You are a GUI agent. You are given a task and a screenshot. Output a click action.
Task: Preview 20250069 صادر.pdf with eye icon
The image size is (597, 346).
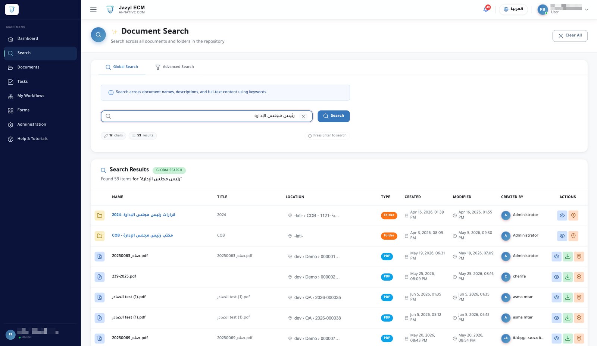coord(556,339)
